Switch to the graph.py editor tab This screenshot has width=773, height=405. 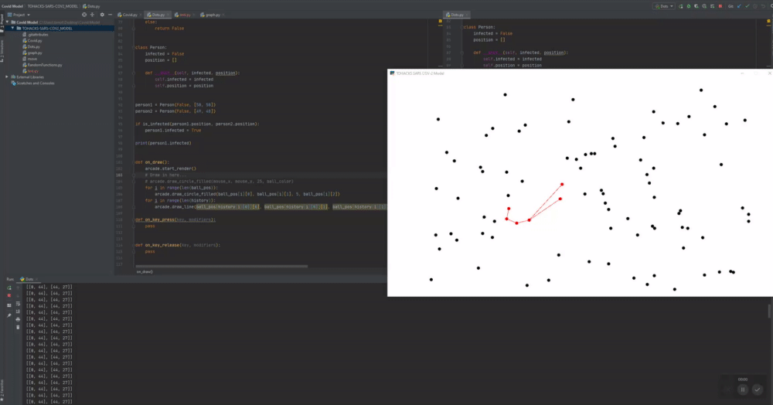[212, 15]
